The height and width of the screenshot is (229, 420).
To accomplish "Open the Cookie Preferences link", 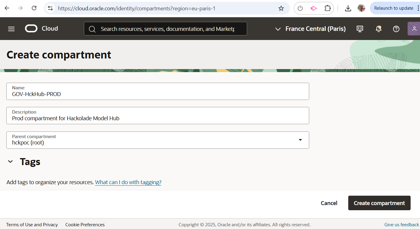I will point(85,224).
